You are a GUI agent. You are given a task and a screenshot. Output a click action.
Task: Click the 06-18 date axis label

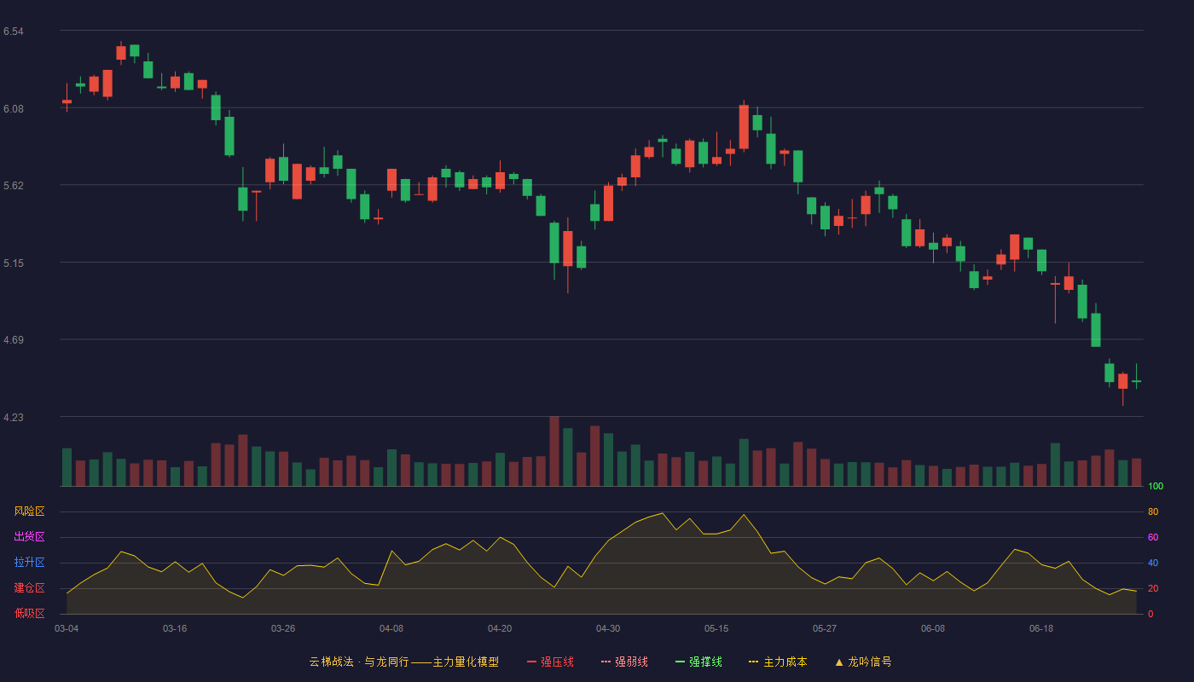tap(1041, 628)
